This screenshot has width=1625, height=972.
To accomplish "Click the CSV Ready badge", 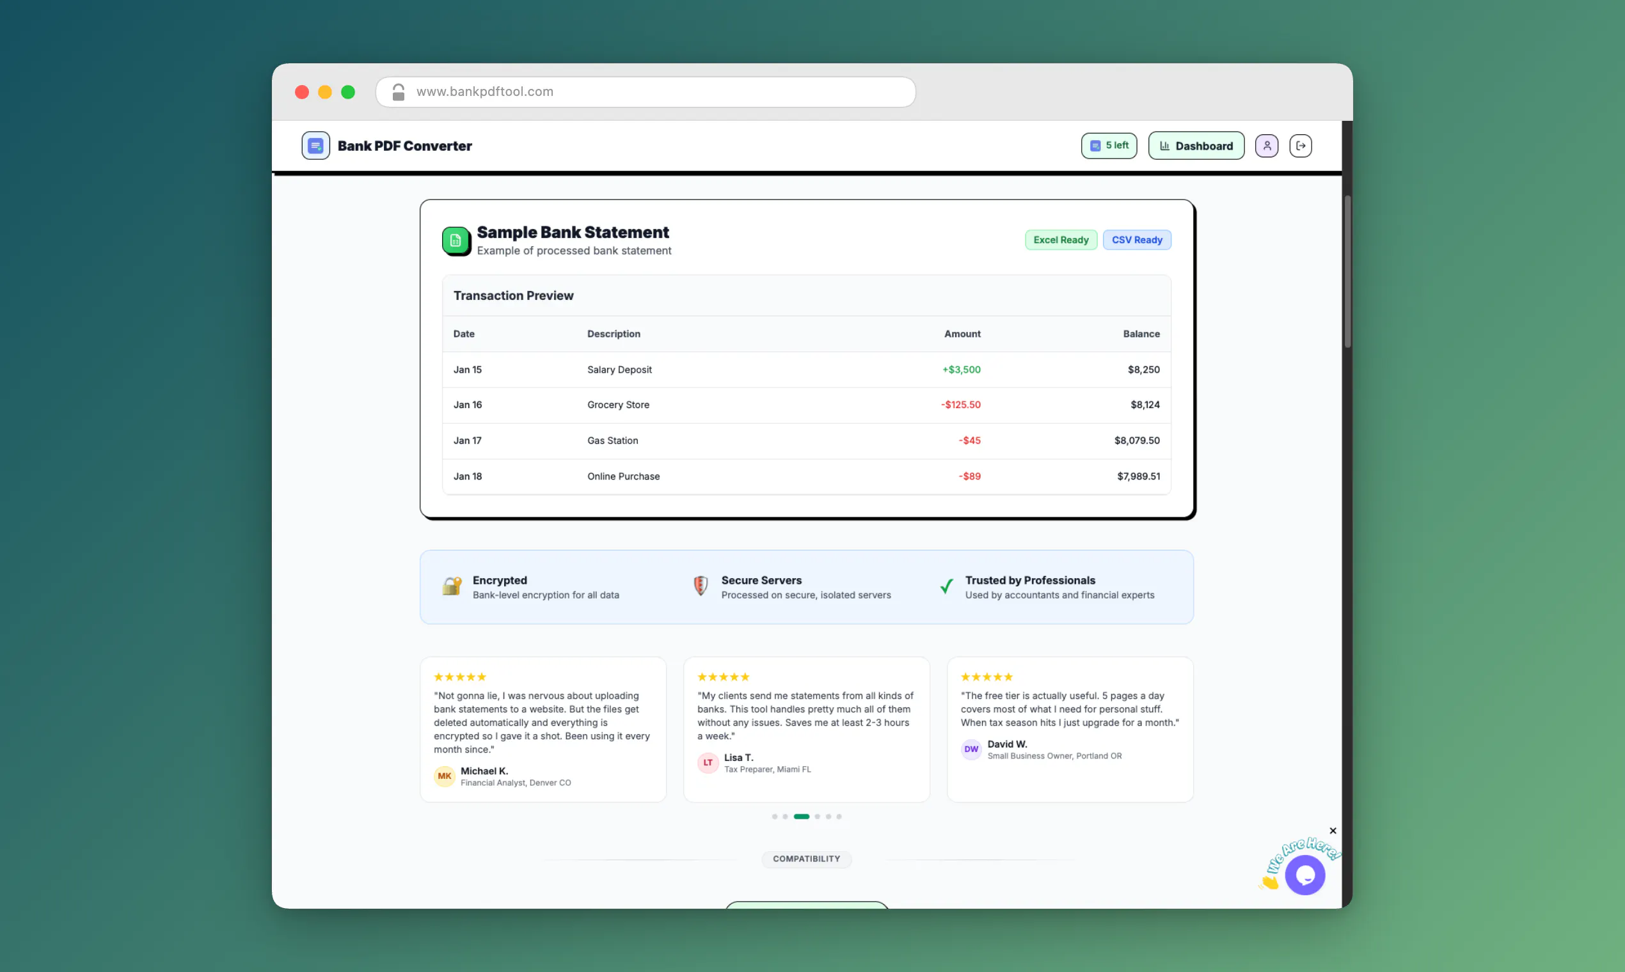I will tap(1137, 240).
